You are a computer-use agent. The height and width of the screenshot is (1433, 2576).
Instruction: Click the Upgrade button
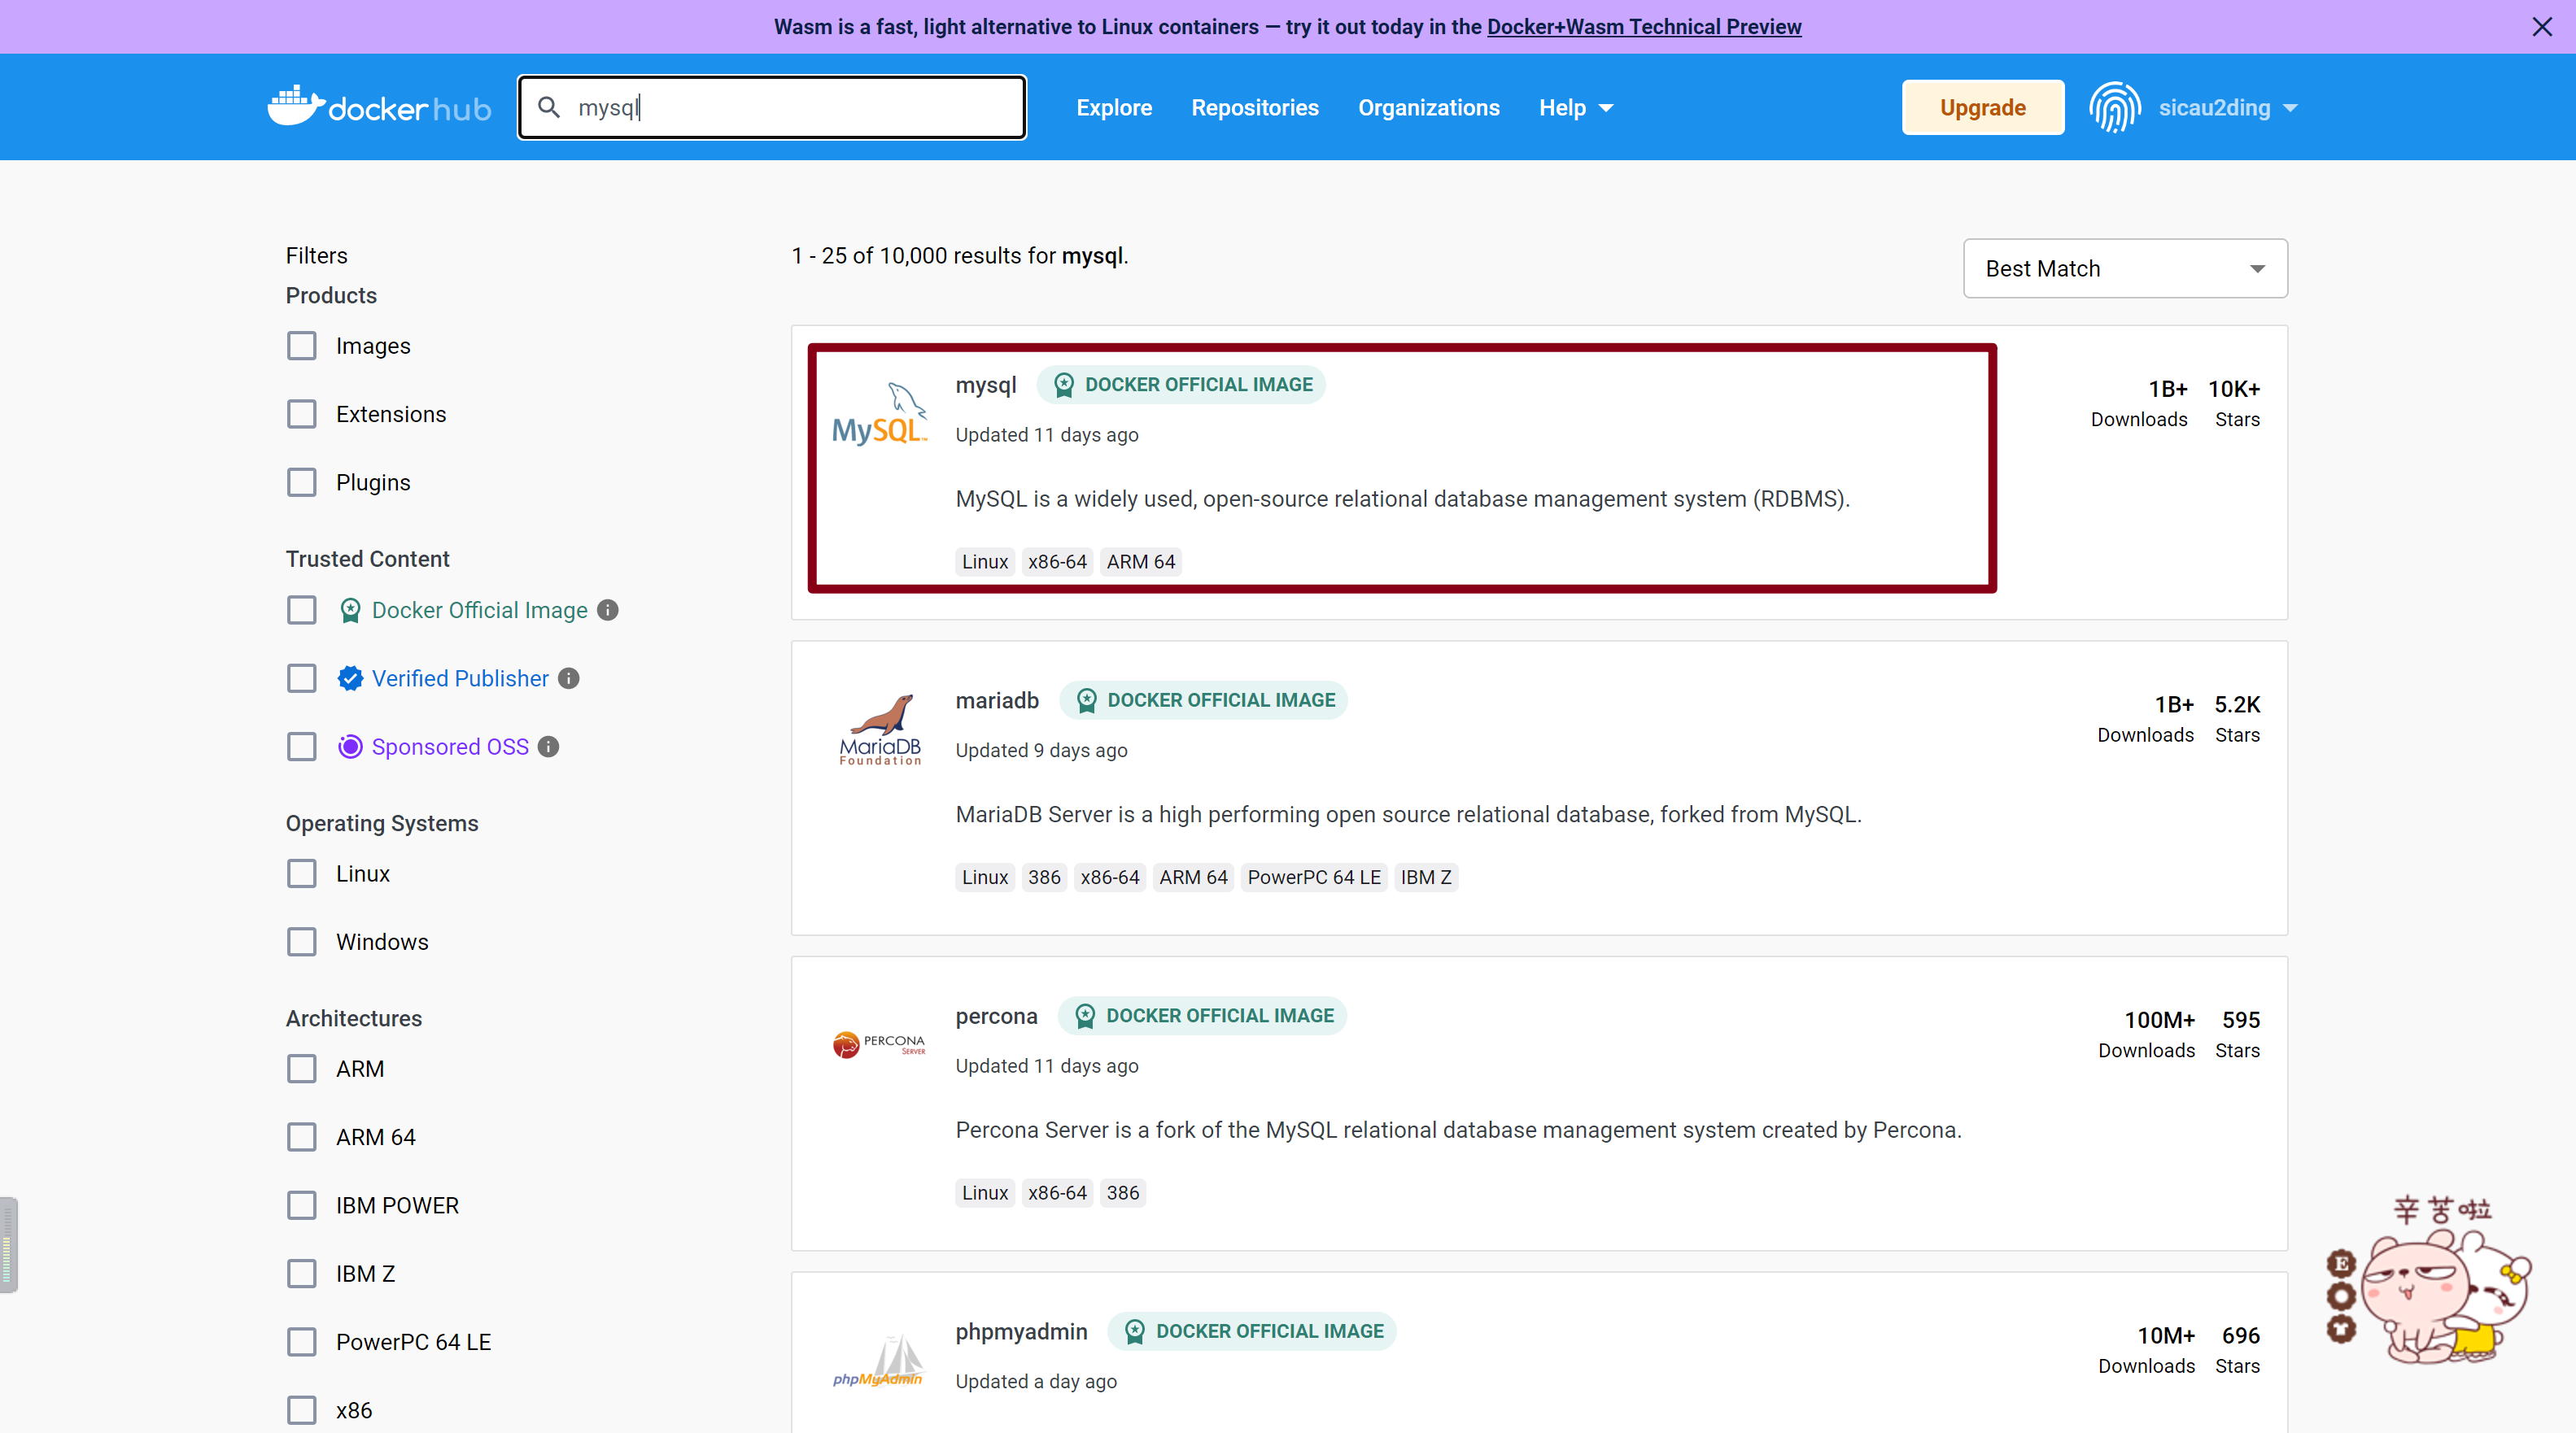point(1983,107)
